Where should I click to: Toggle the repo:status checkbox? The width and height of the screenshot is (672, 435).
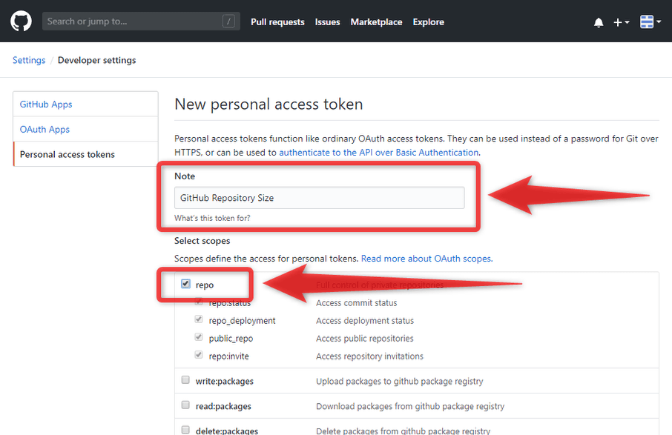tap(199, 302)
